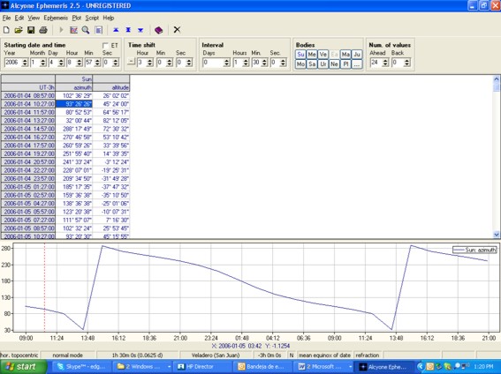
Task: Toggle the Saturn (Sa) body button
Action: coord(312,64)
